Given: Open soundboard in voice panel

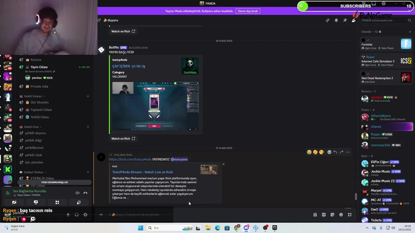Looking at the screenshot, I should (79, 202).
